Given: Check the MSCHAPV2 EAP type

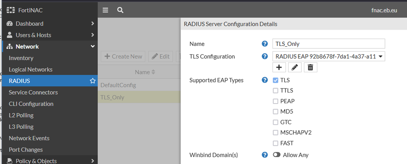Looking at the screenshot, I should coord(276,133).
